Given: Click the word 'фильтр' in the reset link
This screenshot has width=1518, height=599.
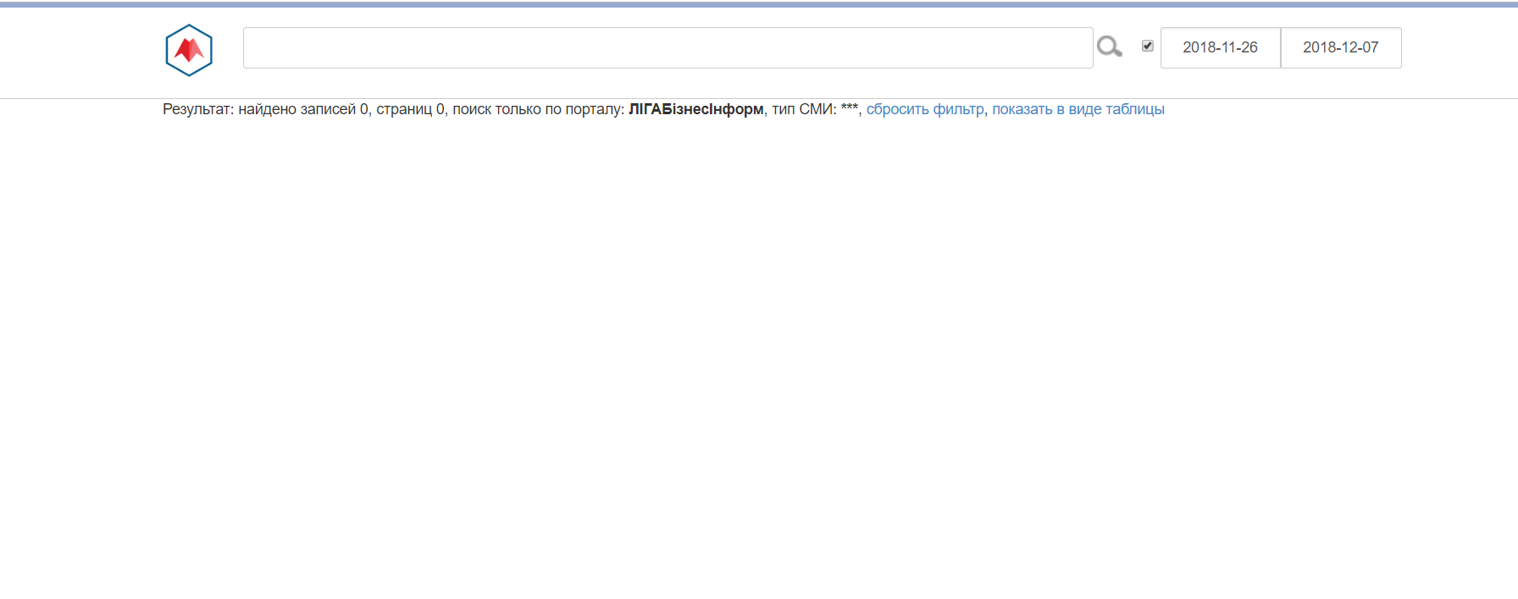Looking at the screenshot, I should pyautogui.click(x=958, y=109).
